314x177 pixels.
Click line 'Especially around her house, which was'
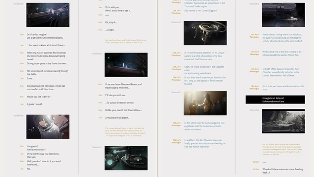[46, 87]
